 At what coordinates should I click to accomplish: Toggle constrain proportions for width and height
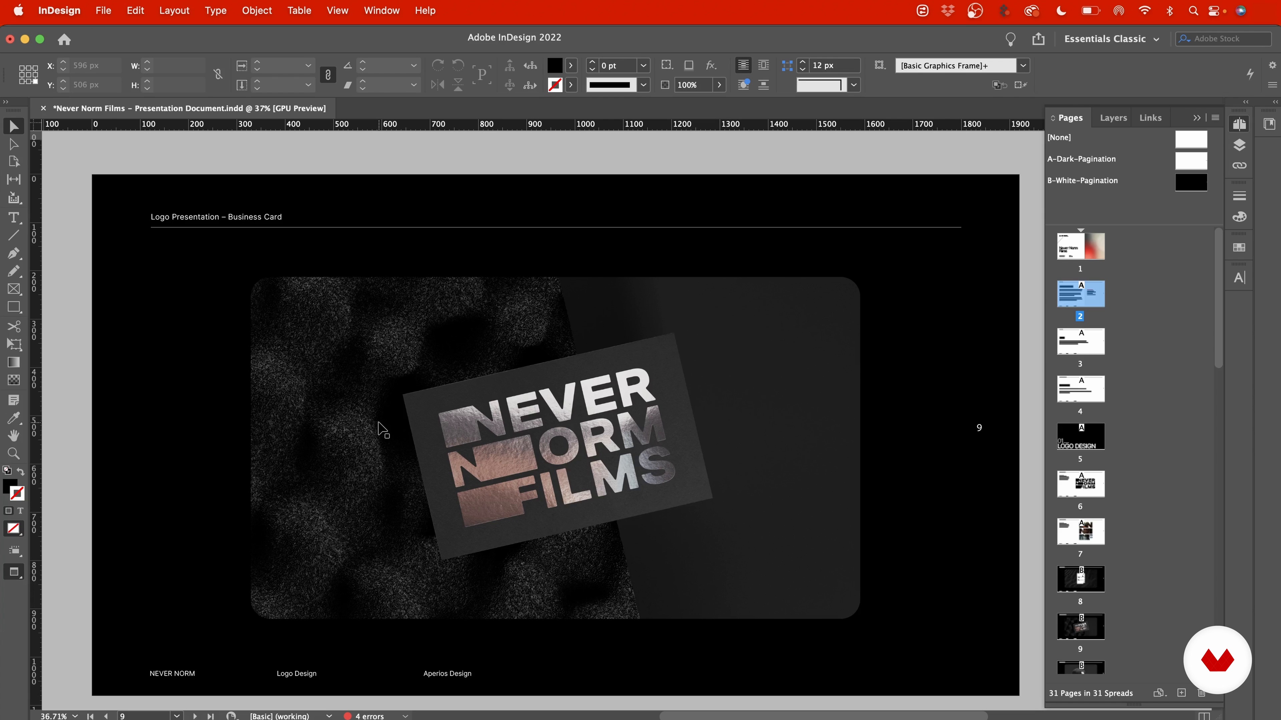coord(218,75)
